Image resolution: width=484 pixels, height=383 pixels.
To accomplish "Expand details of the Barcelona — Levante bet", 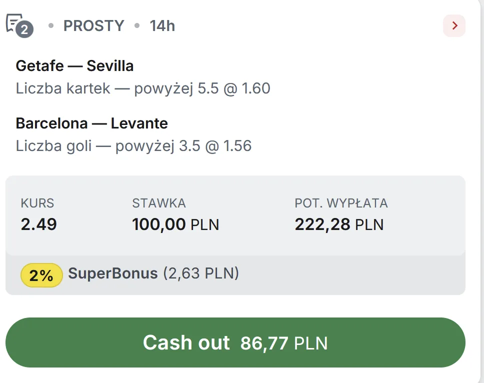I will (92, 123).
